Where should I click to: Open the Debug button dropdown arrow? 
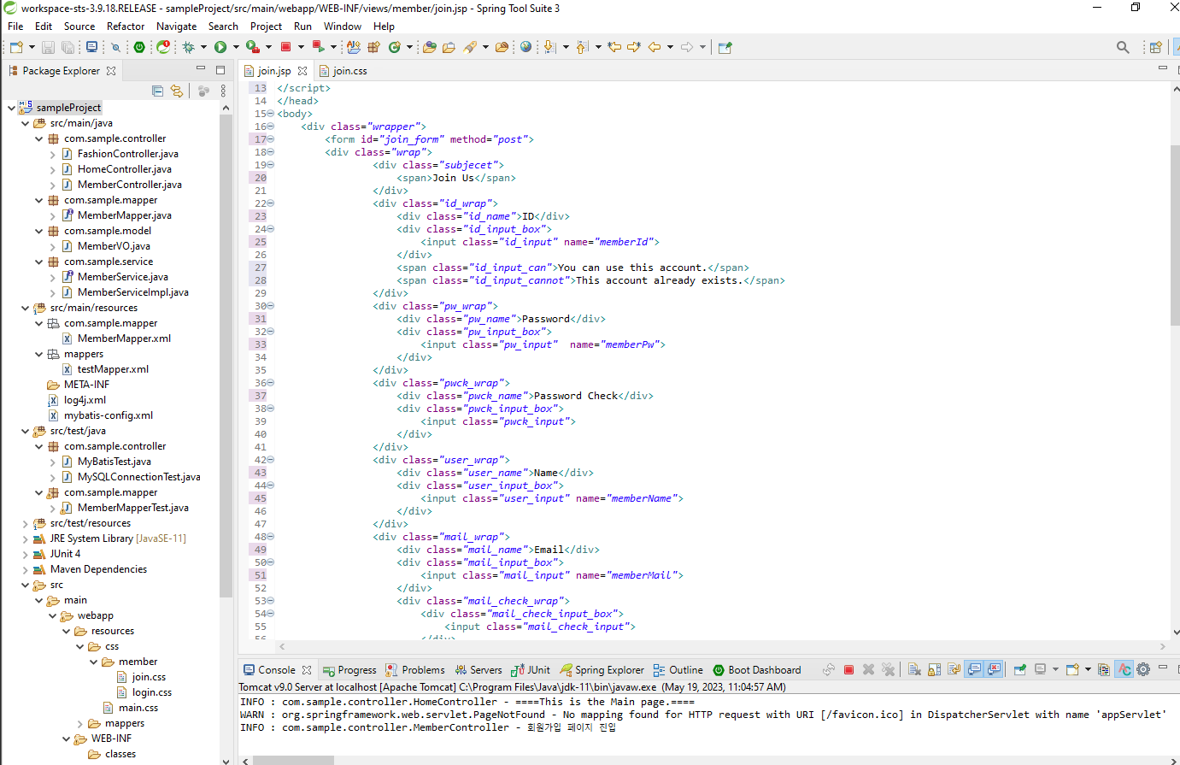tap(203, 47)
